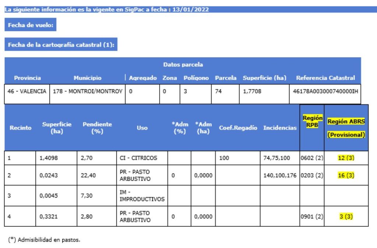The height and width of the screenshot is (248, 377).
Task: Select "Fecha de la cartografía catastral (1):" label
Action: point(61,45)
